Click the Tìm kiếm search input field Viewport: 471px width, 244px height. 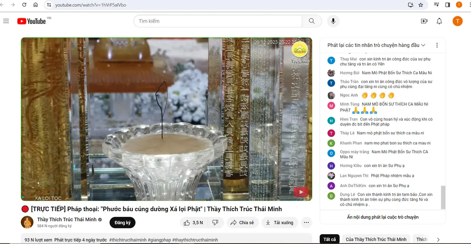click(x=218, y=21)
